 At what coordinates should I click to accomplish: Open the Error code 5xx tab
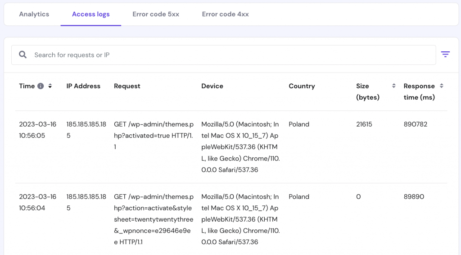click(156, 14)
